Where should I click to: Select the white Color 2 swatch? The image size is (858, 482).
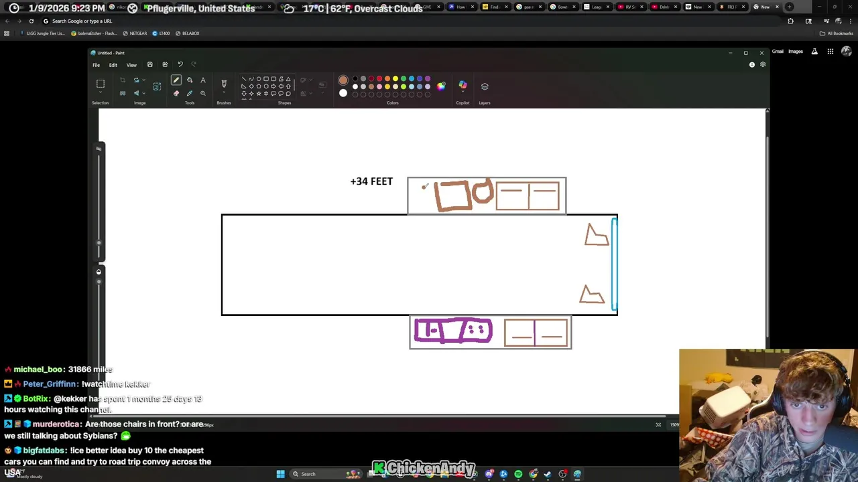point(343,93)
